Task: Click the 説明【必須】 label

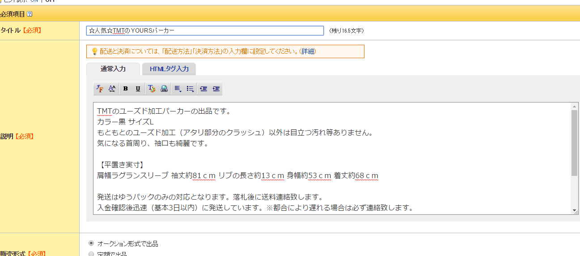Action: (17, 137)
